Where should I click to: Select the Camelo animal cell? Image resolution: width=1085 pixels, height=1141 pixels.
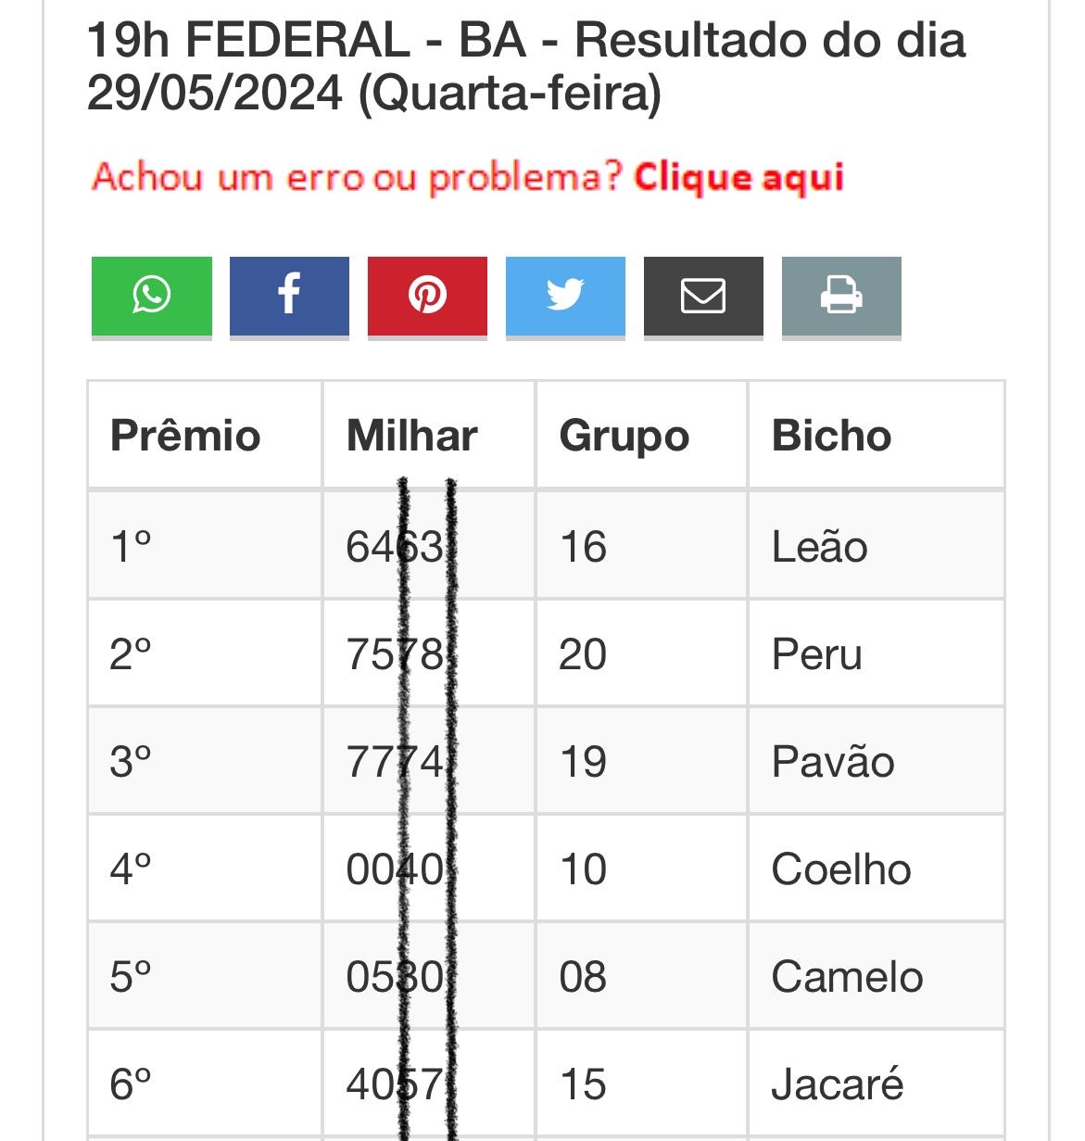coord(847,977)
